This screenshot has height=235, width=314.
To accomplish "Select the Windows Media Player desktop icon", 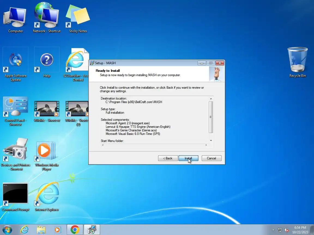I will click(x=47, y=156).
